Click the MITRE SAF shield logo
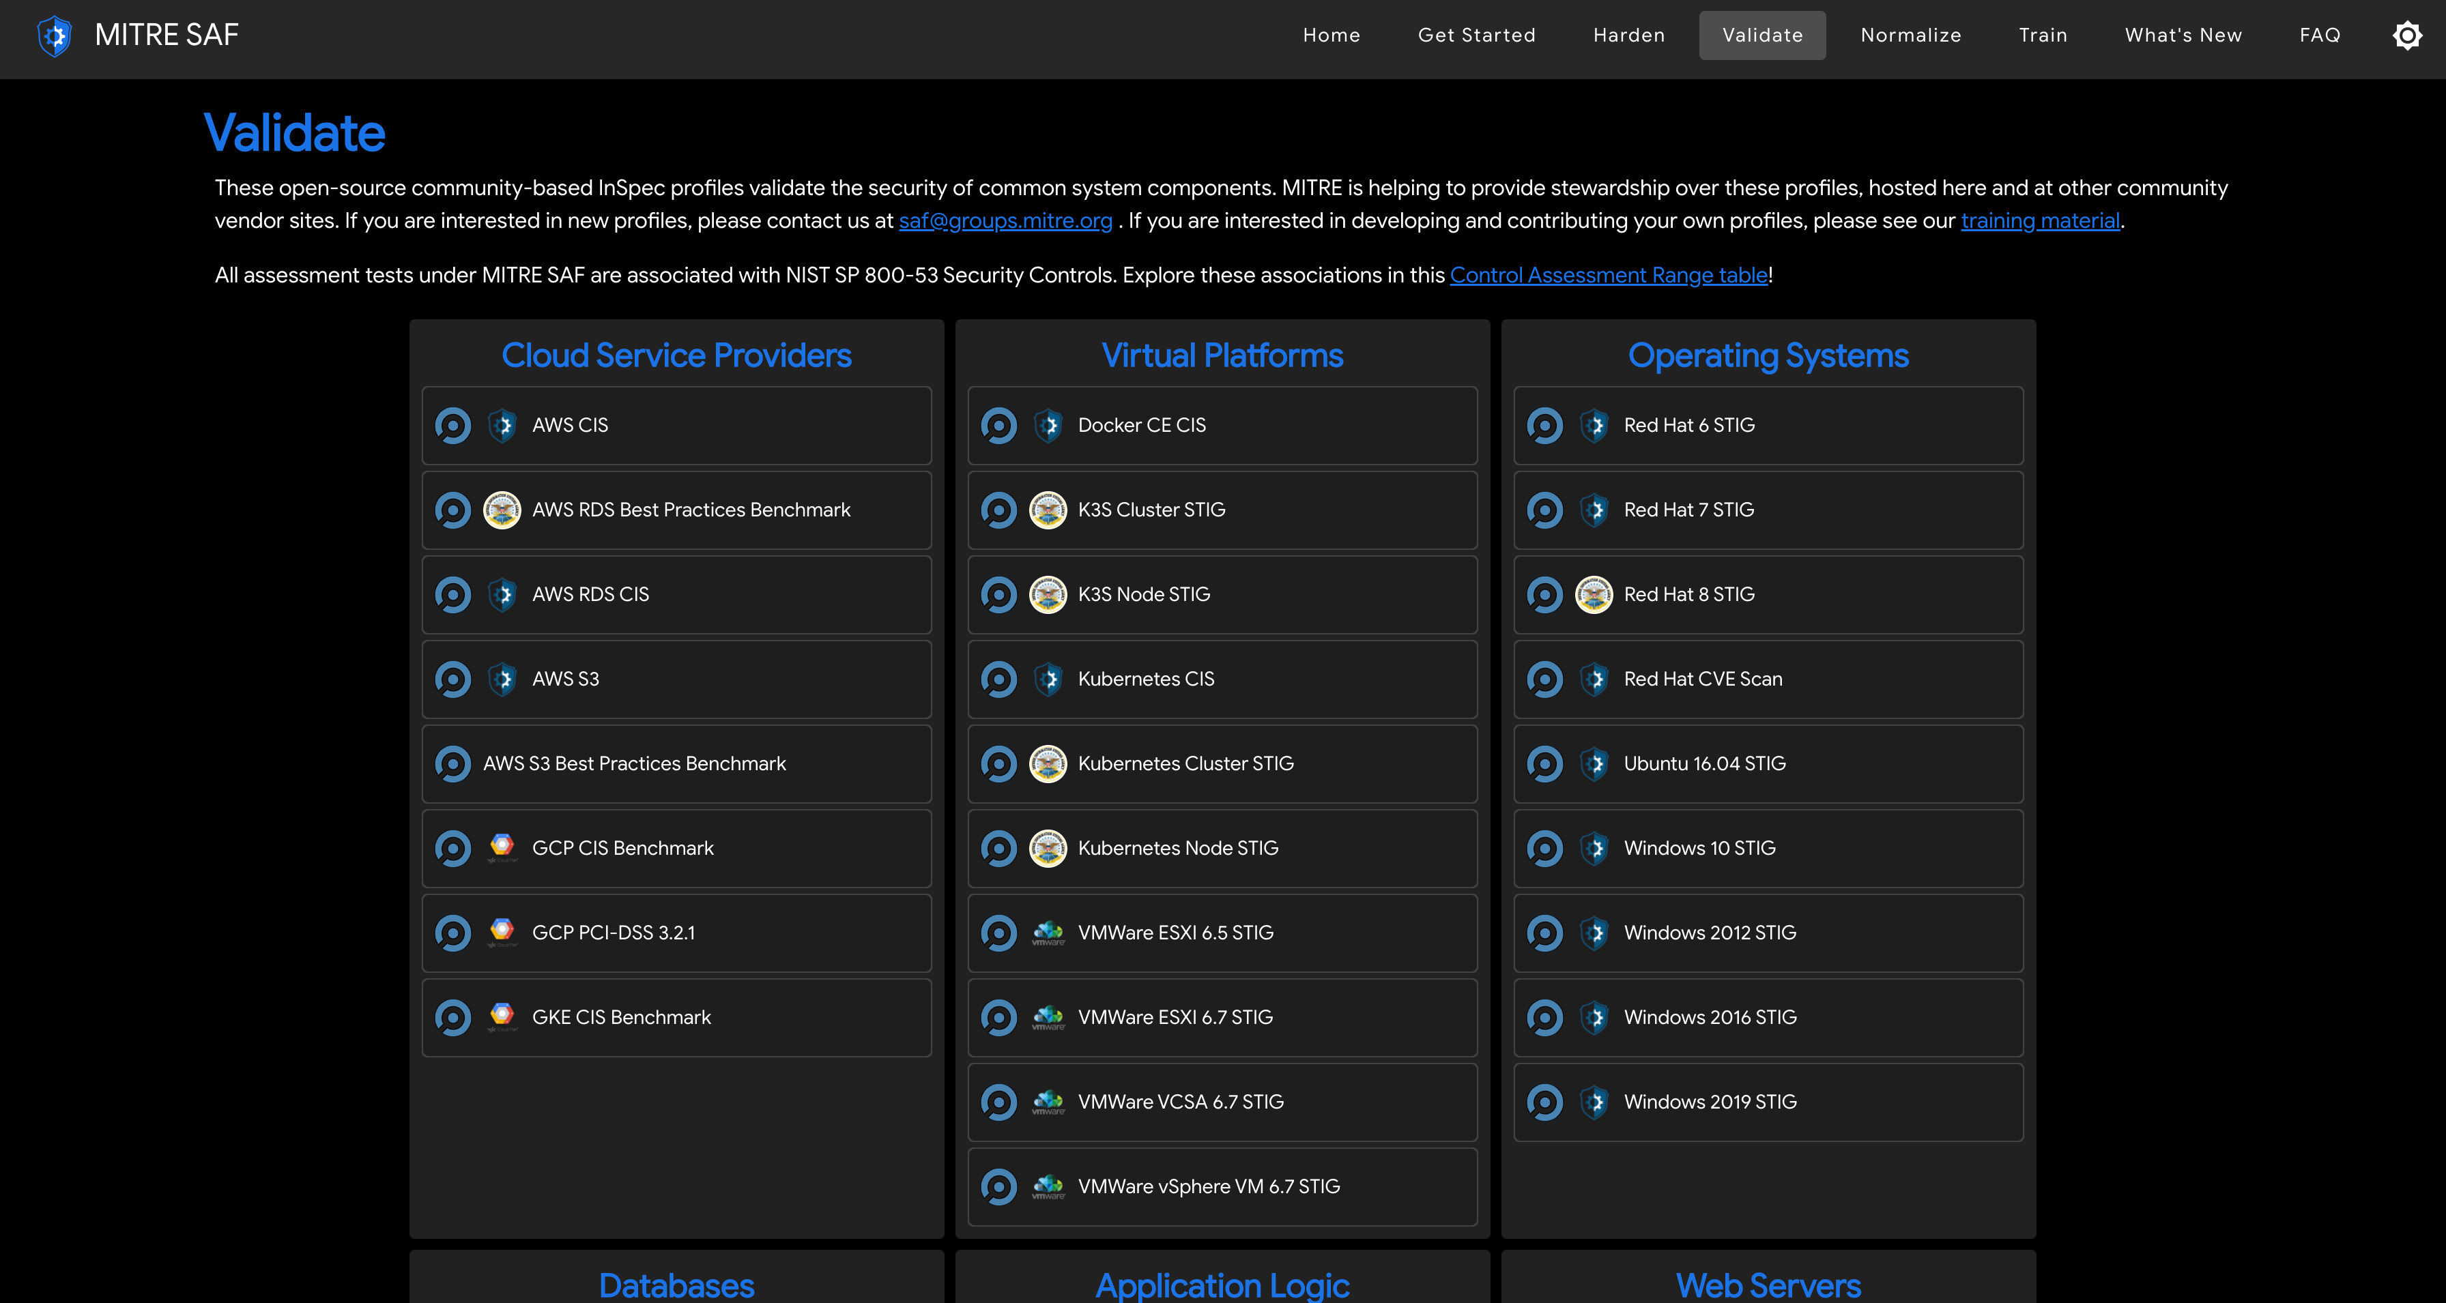This screenshot has height=1303, width=2446. [55, 36]
